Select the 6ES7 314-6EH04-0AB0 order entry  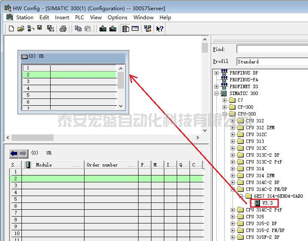pyautogui.click(x=278, y=196)
